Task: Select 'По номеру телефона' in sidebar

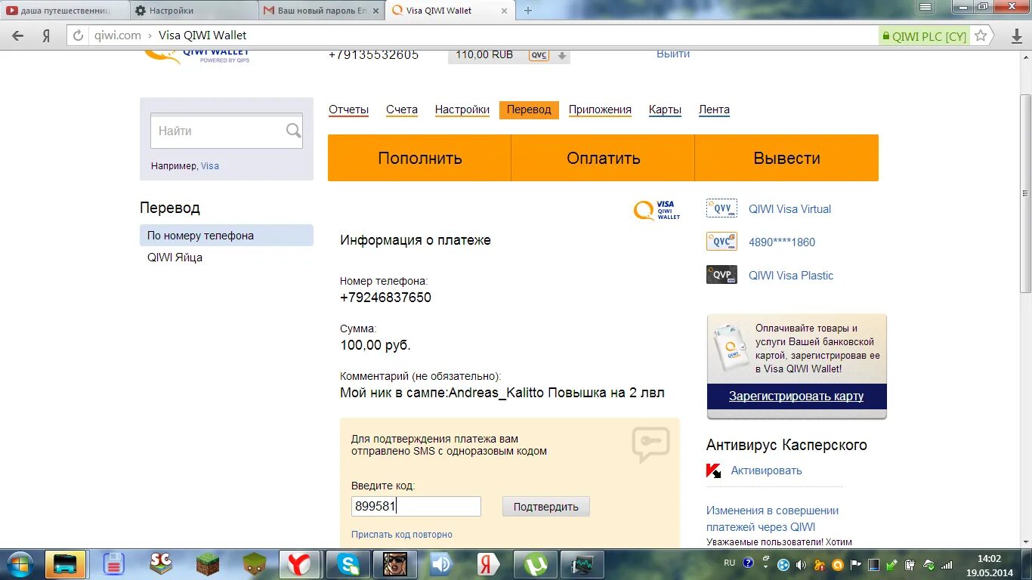Action: [x=227, y=235]
